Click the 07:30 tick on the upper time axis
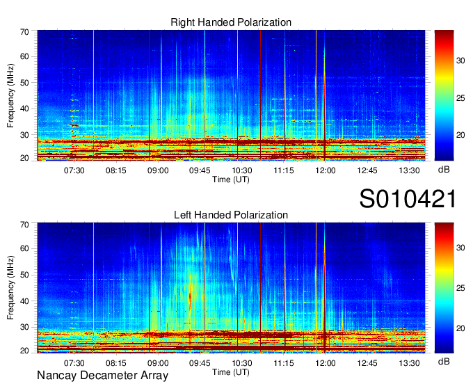This screenshot has height=384, width=473. (74, 170)
